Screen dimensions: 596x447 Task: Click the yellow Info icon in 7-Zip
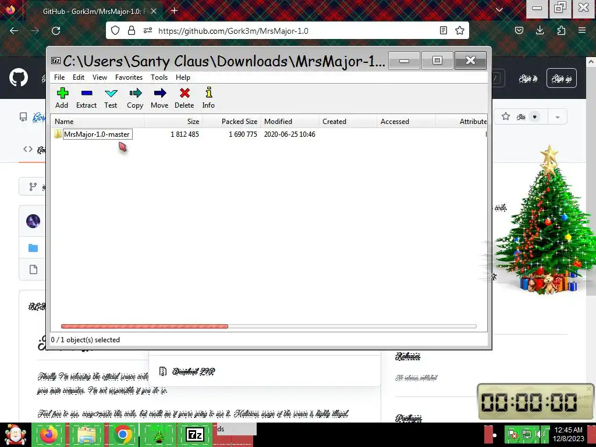209,93
